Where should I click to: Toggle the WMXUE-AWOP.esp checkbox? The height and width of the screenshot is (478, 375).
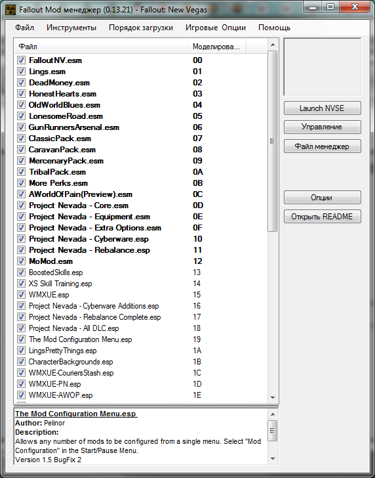pyautogui.click(x=21, y=395)
